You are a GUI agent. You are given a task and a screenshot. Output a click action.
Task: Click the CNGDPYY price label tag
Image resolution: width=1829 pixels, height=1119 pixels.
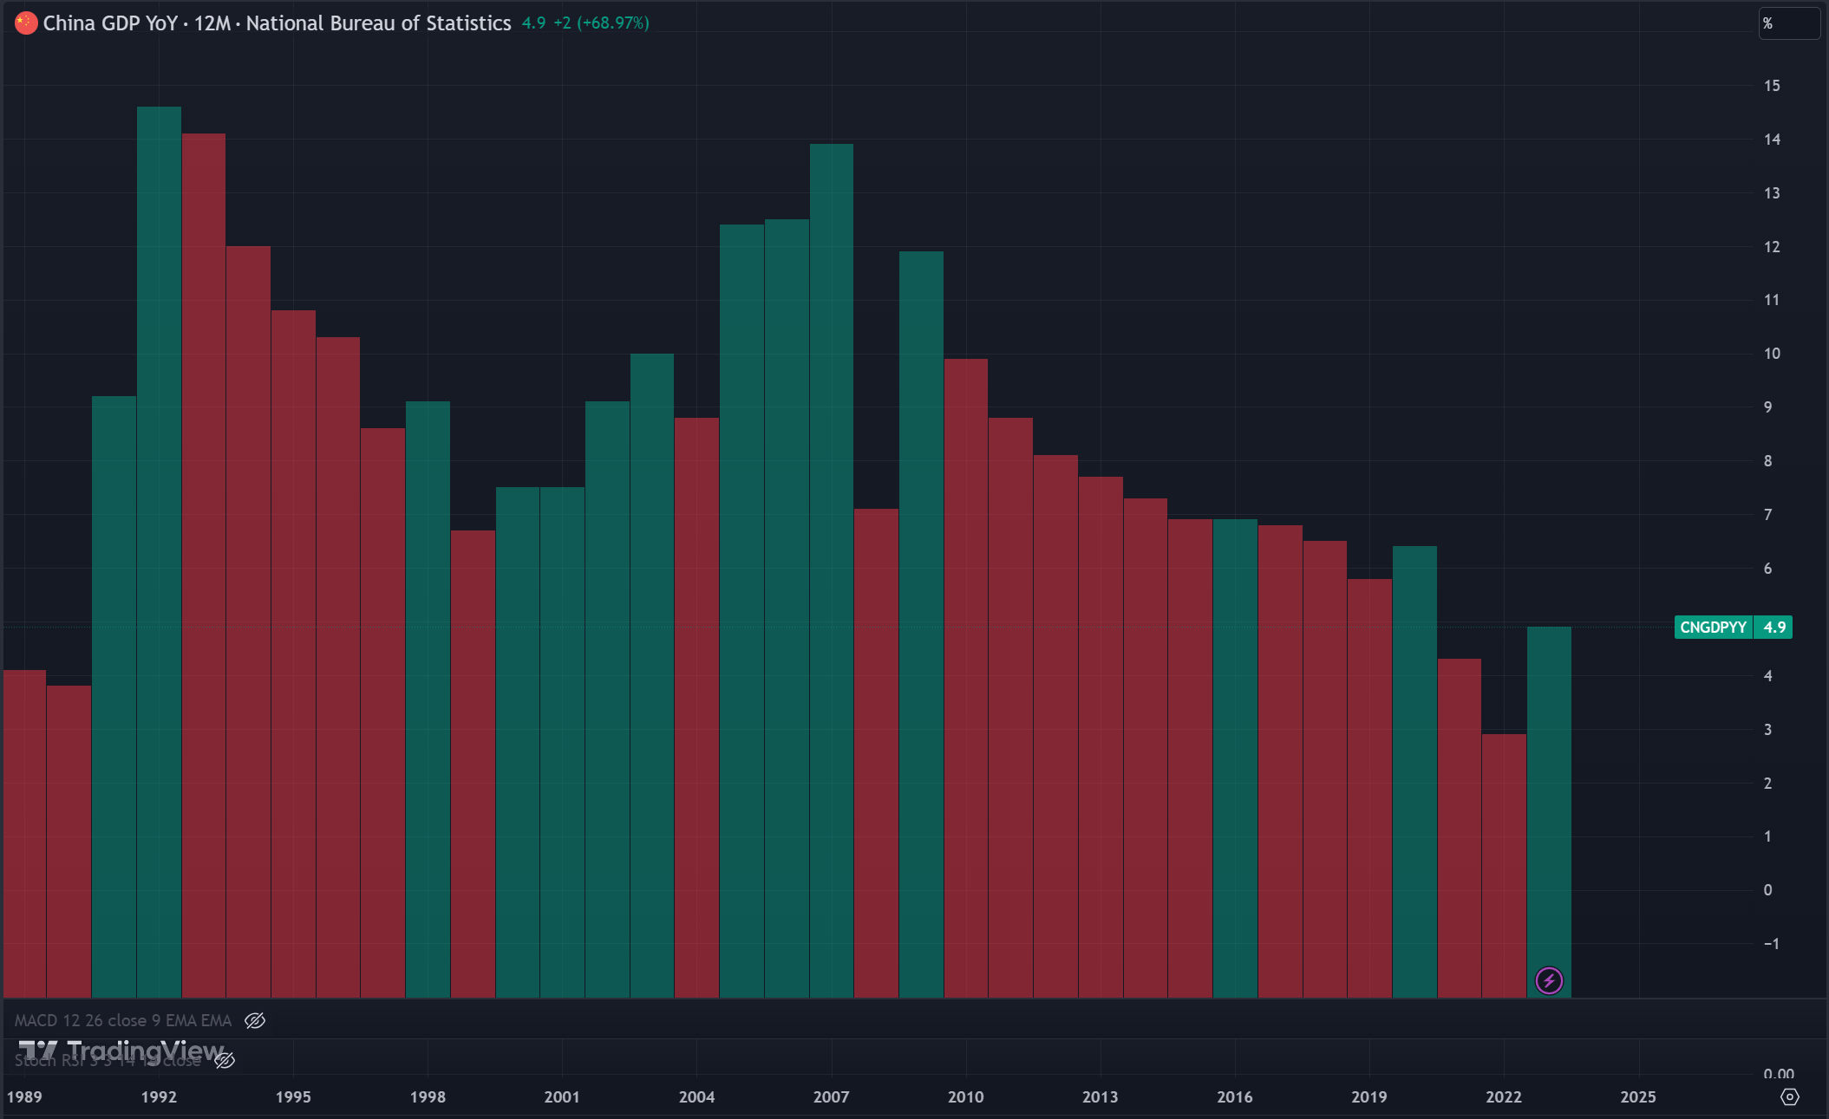[x=1713, y=628]
